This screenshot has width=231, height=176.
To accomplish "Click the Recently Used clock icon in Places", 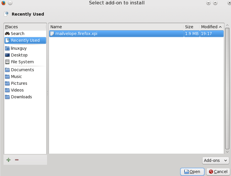I will [8, 40].
